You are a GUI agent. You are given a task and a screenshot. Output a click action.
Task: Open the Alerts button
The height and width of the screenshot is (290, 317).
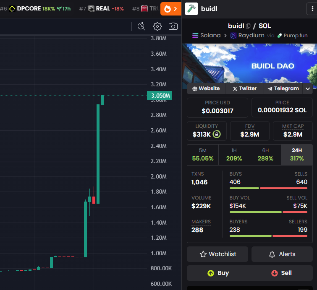[x=282, y=254]
